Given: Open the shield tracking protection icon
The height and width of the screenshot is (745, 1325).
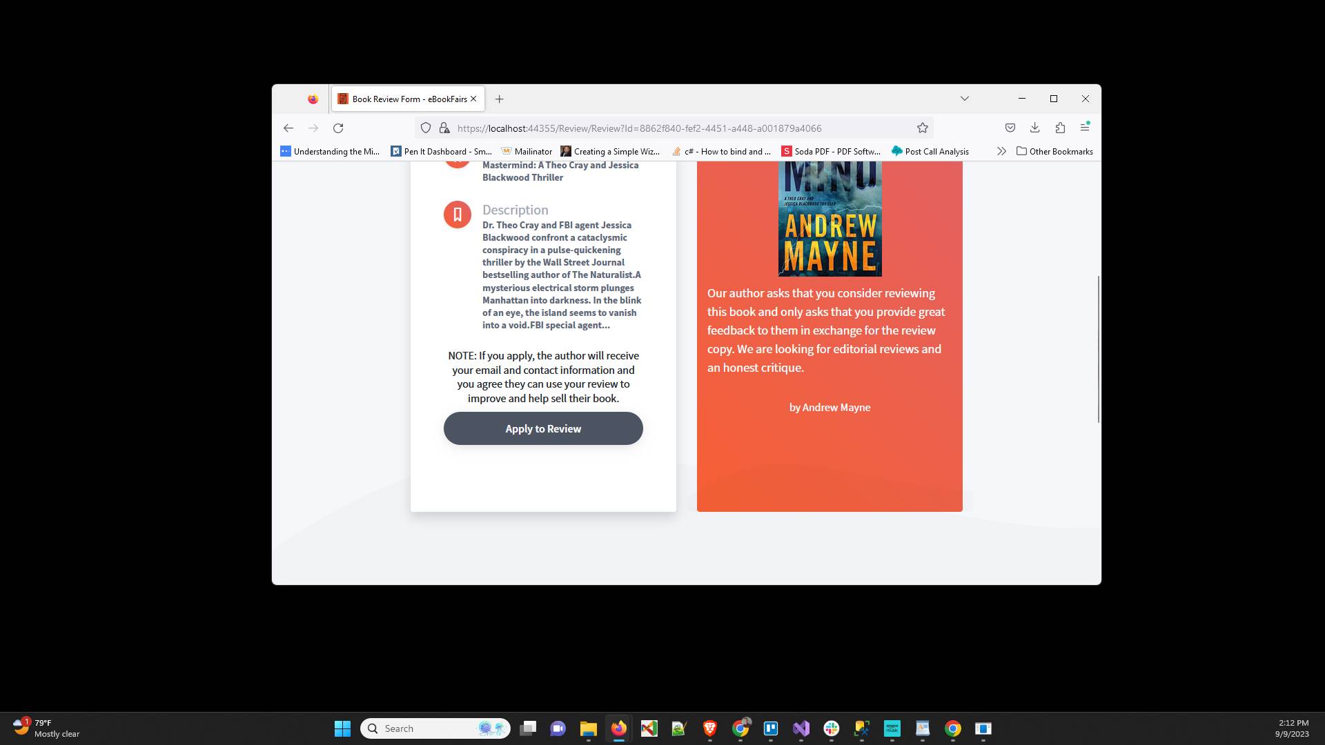Looking at the screenshot, I should point(426,128).
